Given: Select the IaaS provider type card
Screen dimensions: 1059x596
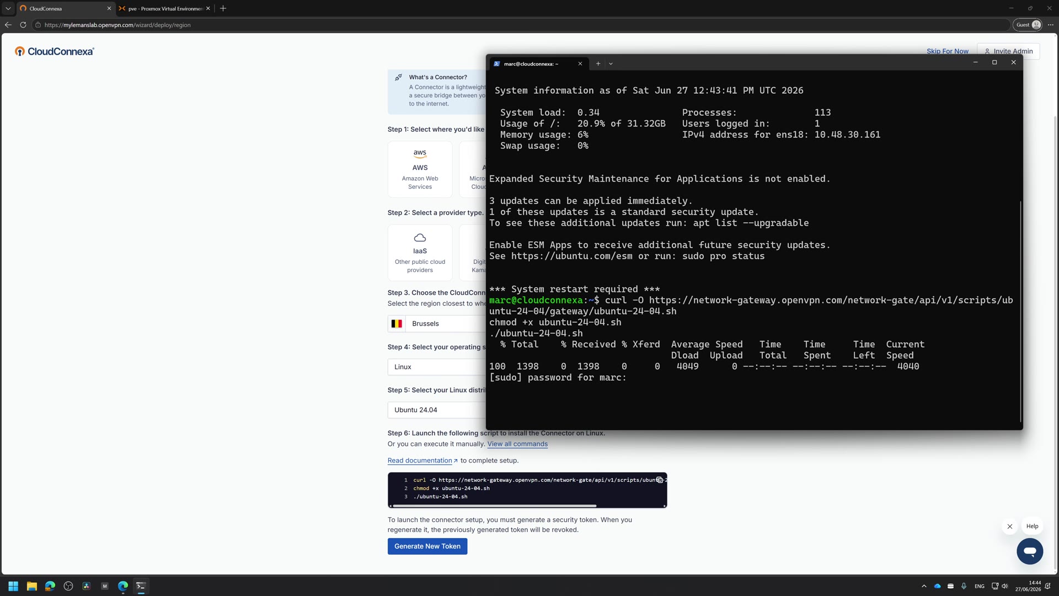Looking at the screenshot, I should (420, 253).
